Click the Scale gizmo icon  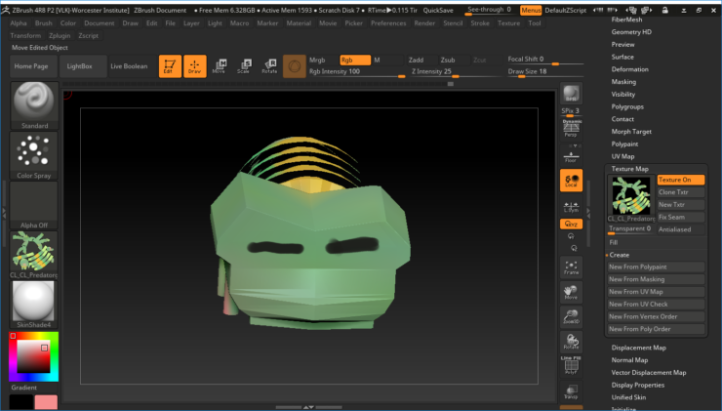coord(244,66)
